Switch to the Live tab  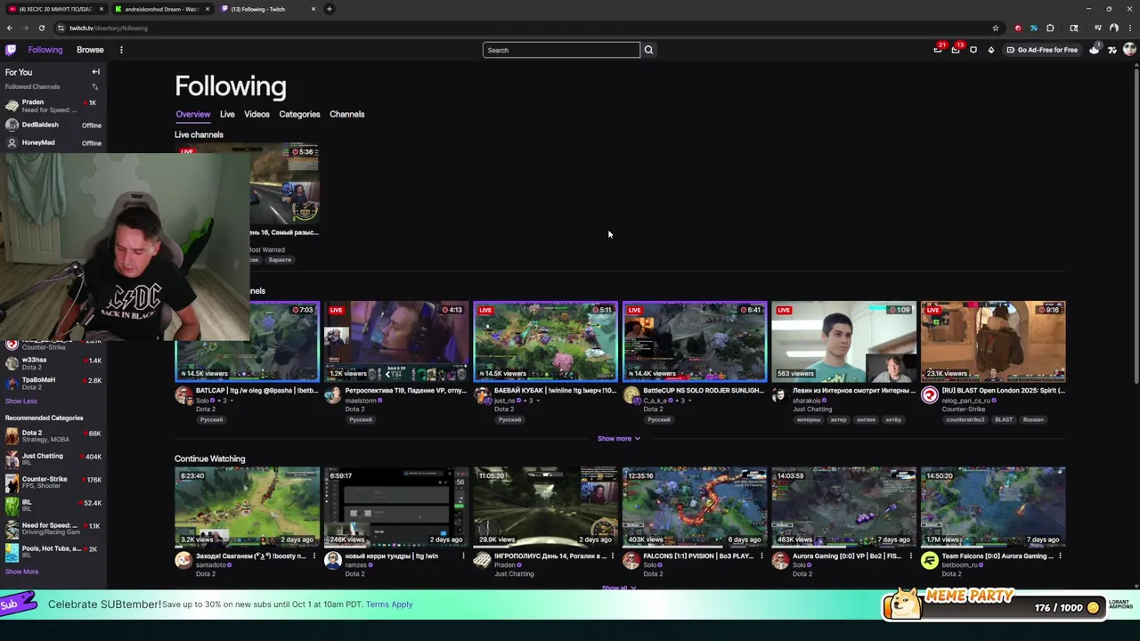click(x=227, y=114)
